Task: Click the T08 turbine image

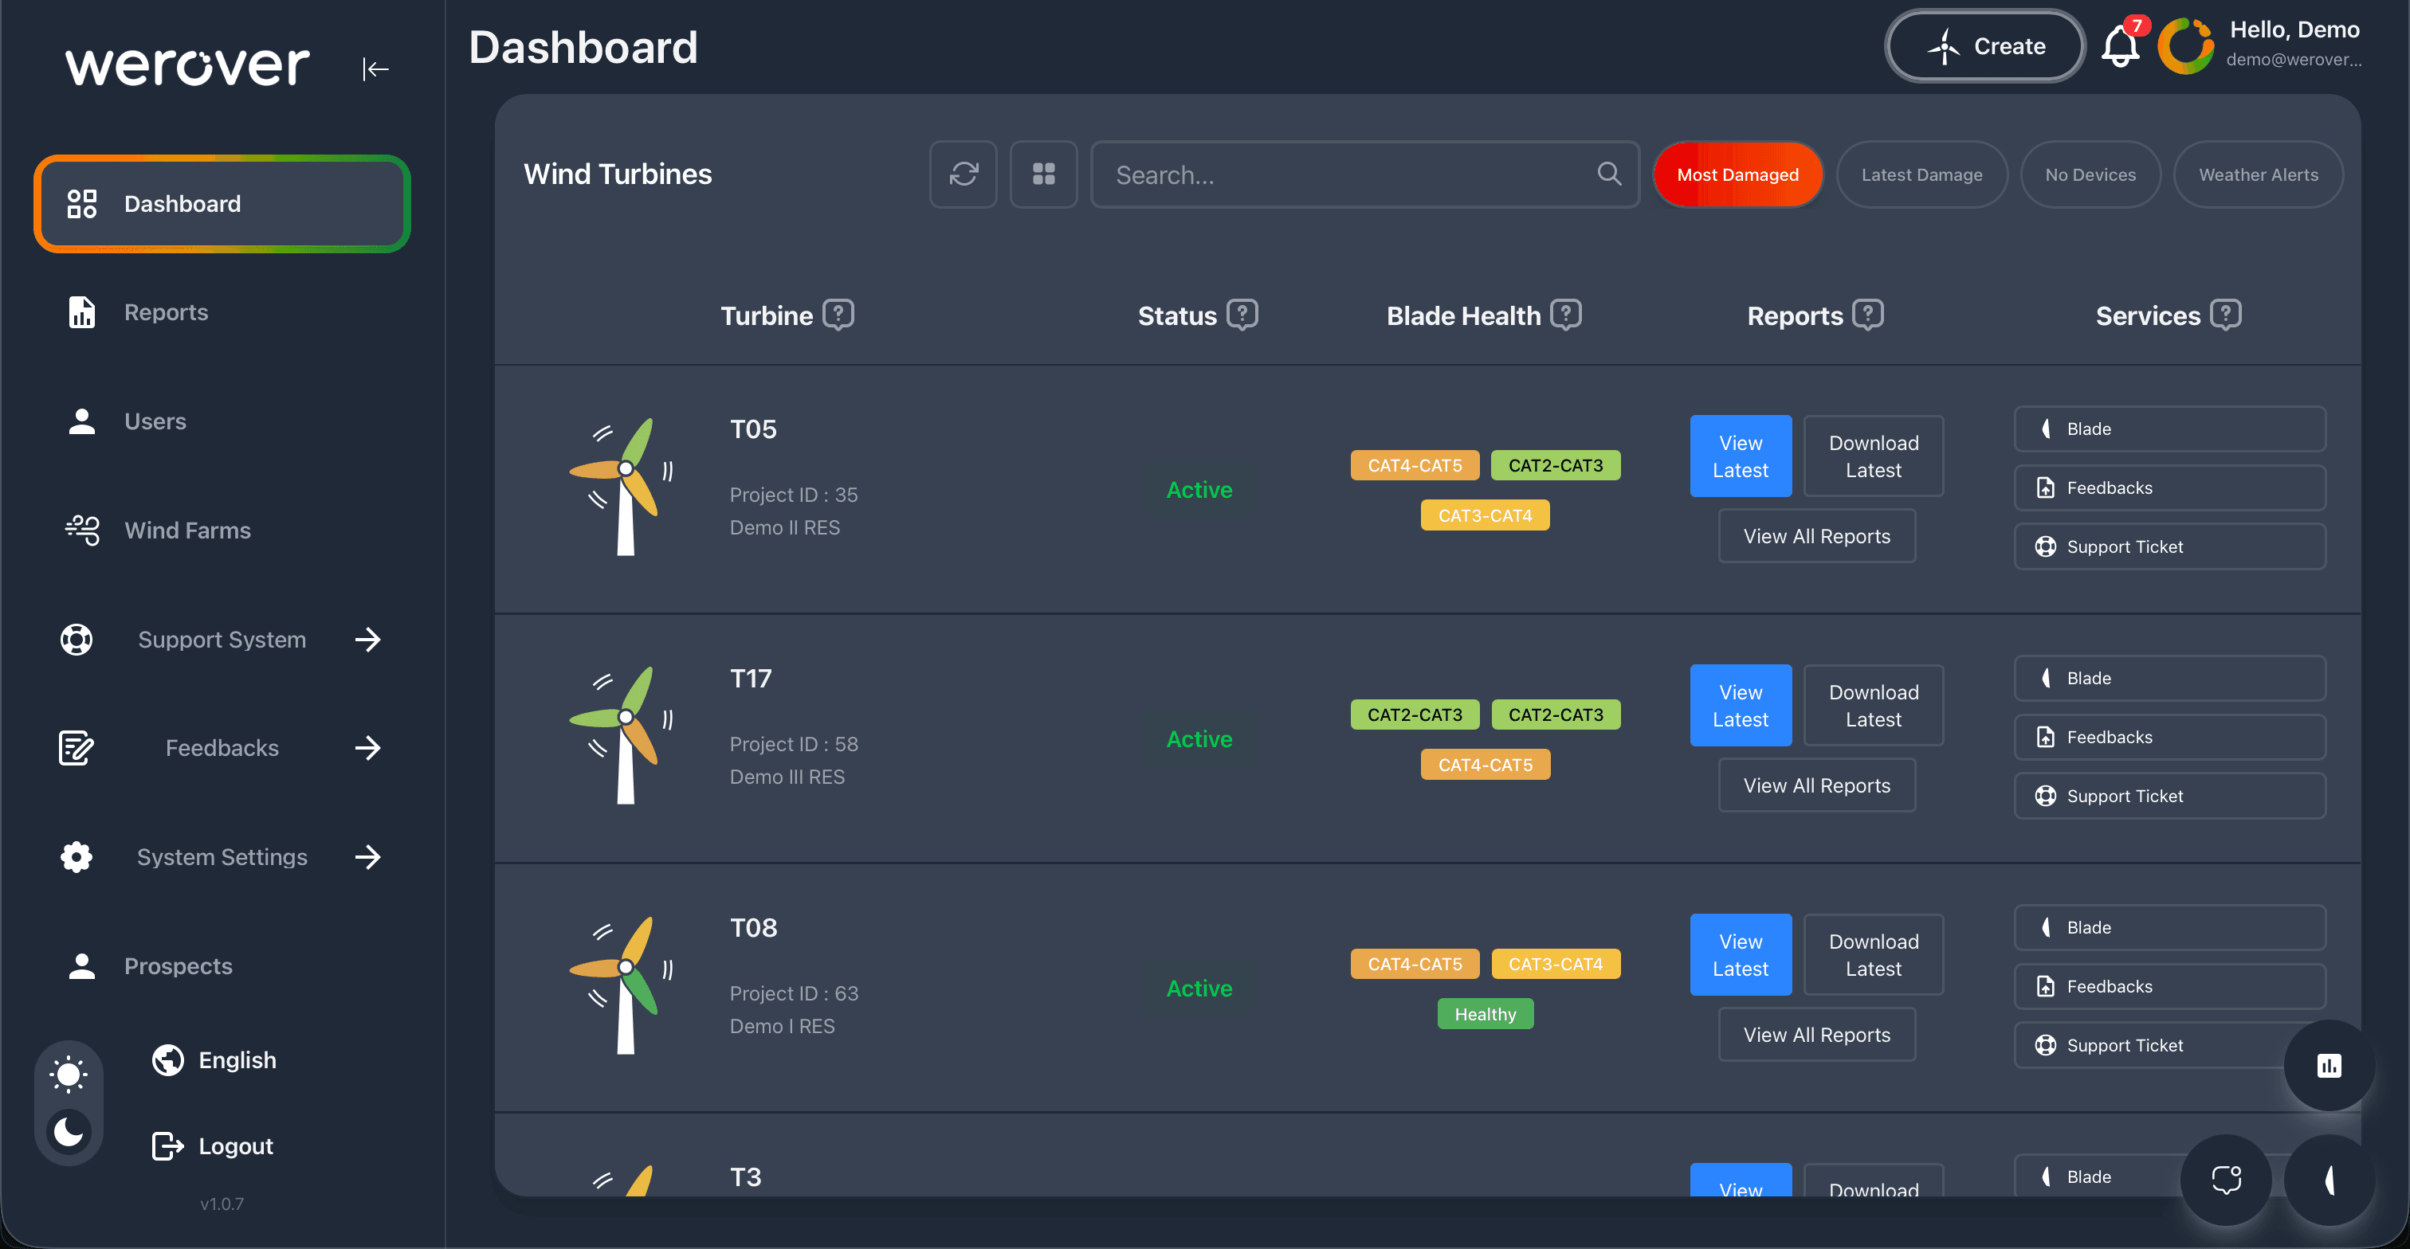Action: point(621,985)
